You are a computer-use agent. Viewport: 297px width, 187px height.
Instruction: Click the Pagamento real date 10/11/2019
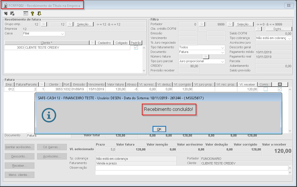click(x=274, y=57)
